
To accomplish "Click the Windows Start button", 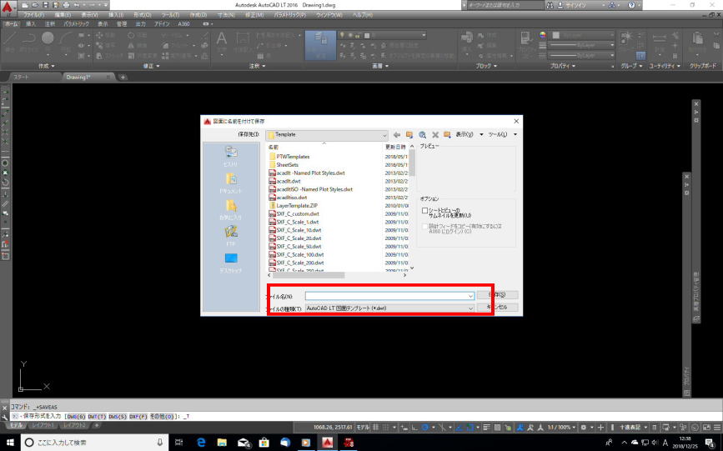I will [10, 443].
